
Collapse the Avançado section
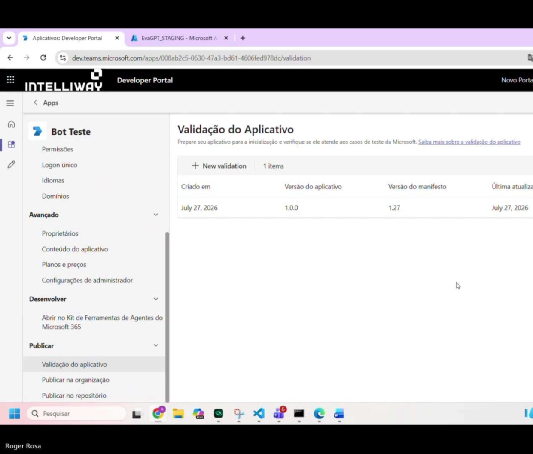(x=155, y=215)
